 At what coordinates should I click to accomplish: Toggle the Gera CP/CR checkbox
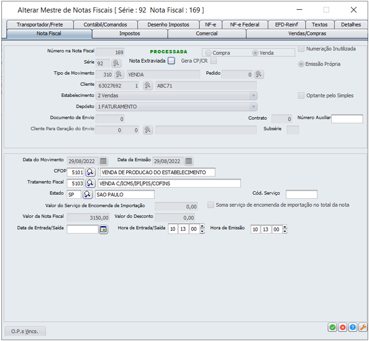point(213,61)
